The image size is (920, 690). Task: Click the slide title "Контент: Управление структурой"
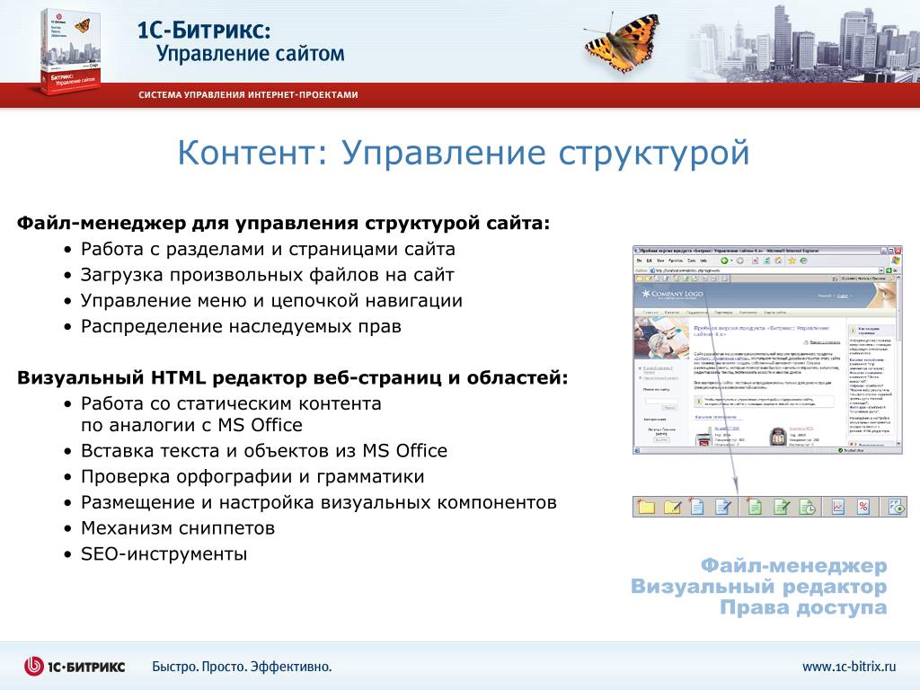[x=464, y=153]
